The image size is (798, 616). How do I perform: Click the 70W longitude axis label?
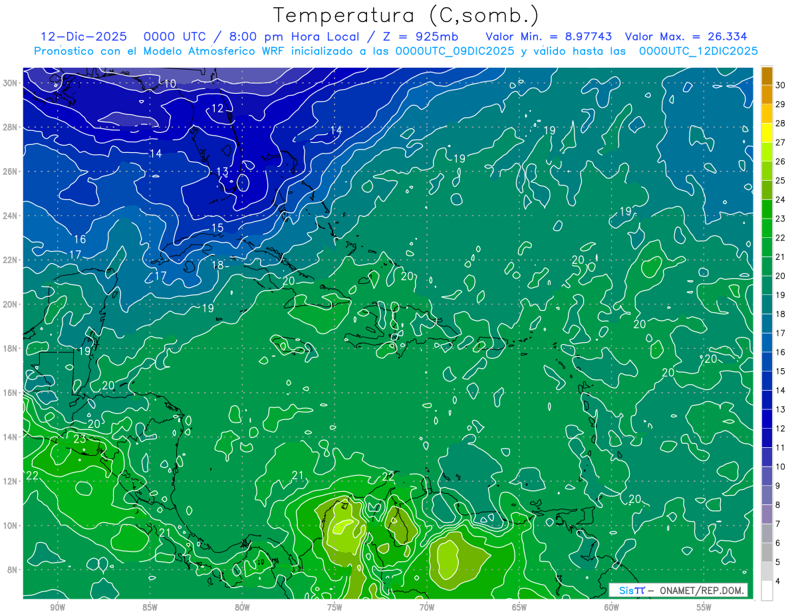[427, 607]
